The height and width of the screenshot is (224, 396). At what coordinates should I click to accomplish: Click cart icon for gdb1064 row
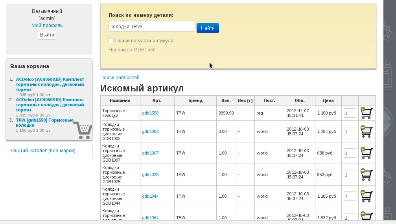point(367,216)
